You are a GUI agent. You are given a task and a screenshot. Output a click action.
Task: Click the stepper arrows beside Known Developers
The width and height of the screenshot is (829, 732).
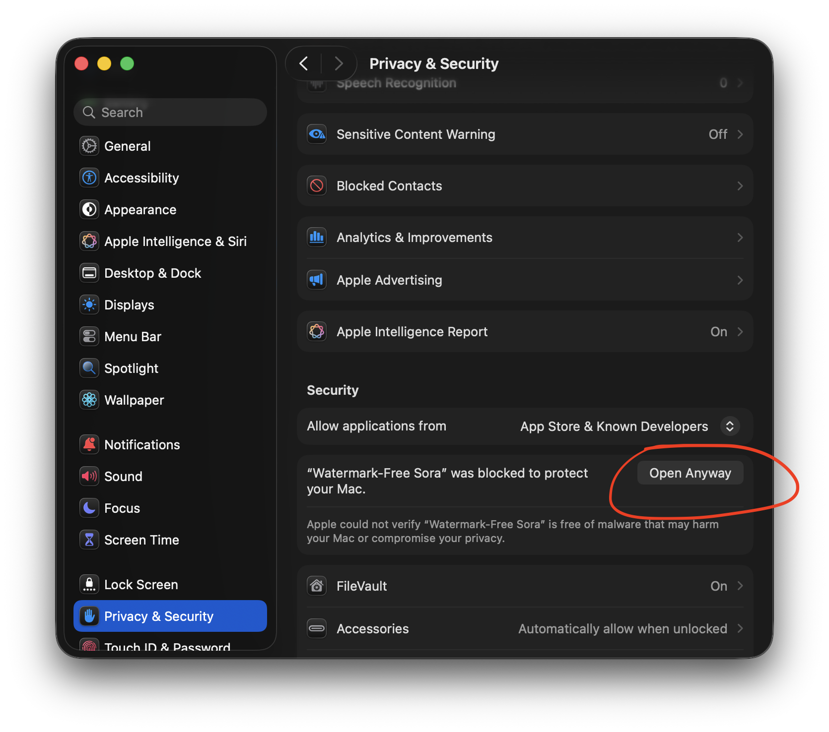coord(730,426)
